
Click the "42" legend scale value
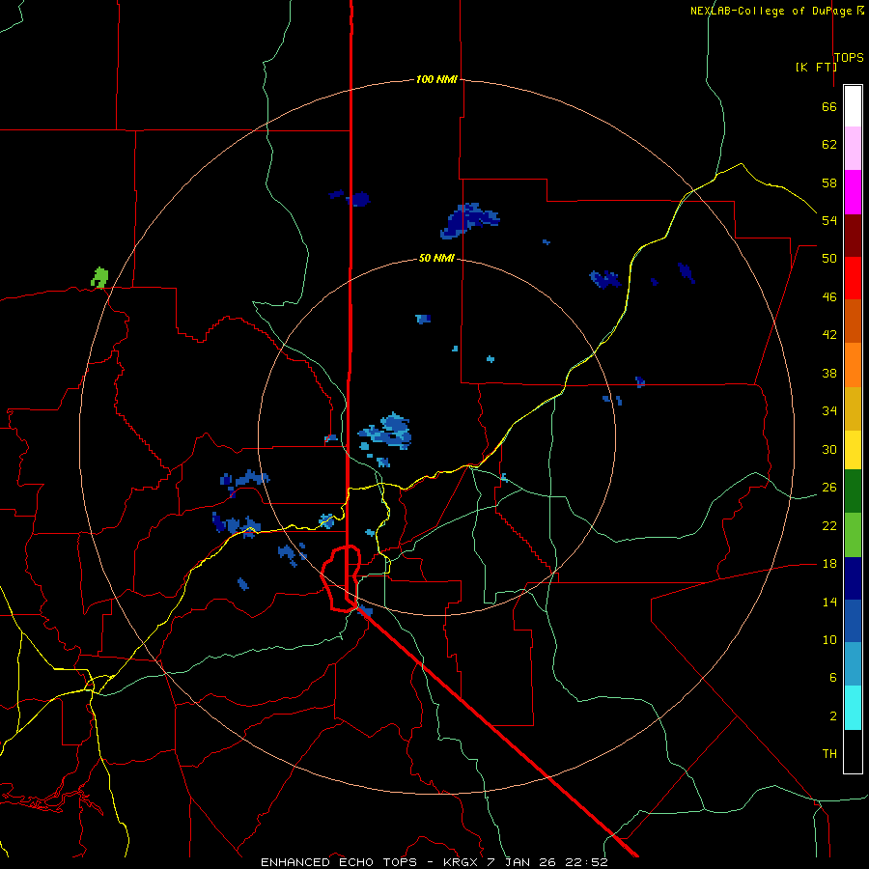(829, 335)
